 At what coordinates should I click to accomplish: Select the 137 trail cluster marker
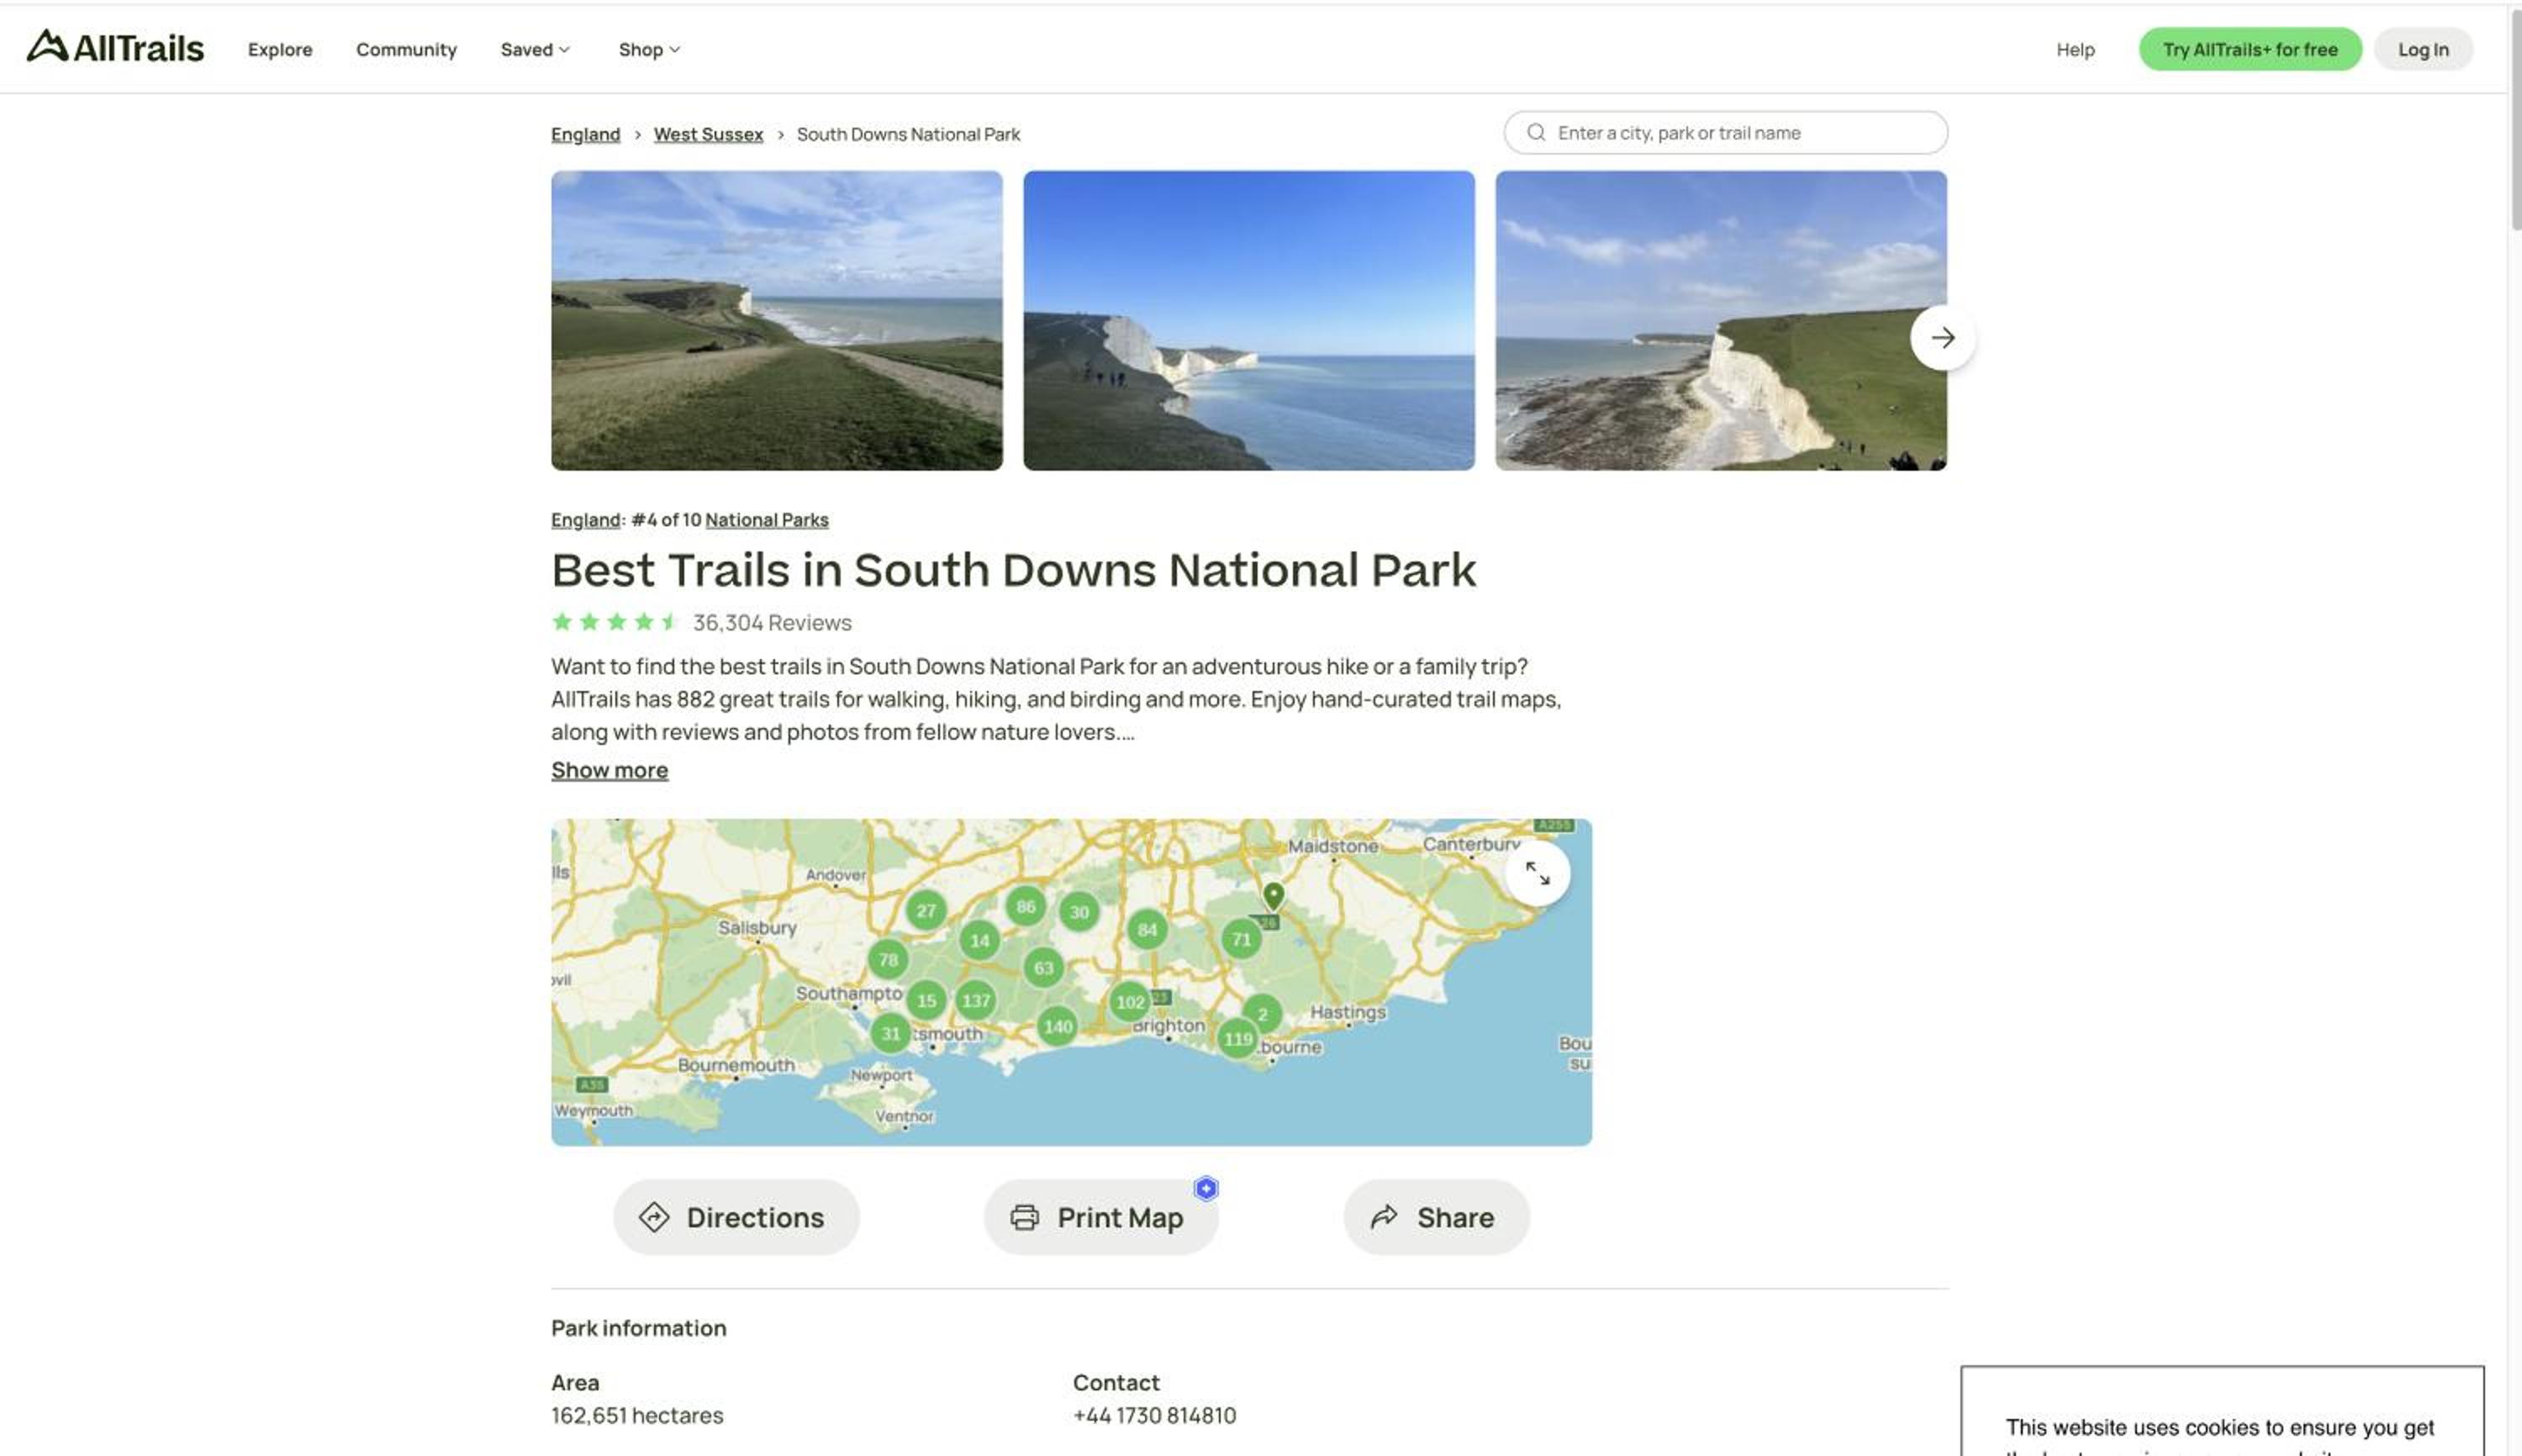coord(976,1000)
